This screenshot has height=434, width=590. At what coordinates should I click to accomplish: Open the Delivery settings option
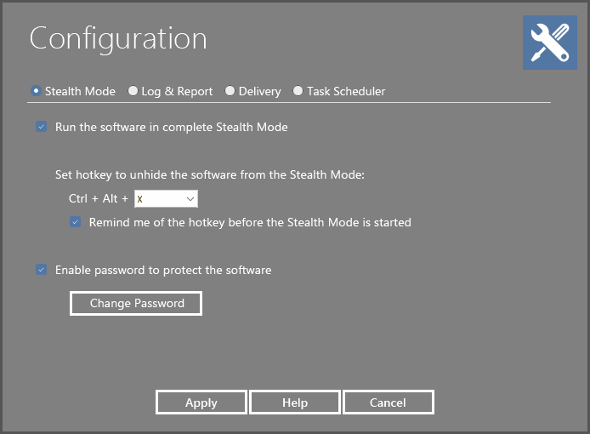[230, 91]
